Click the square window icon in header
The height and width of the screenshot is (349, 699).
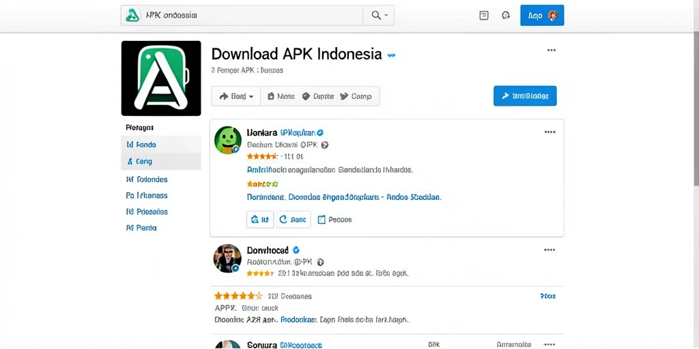(x=484, y=16)
